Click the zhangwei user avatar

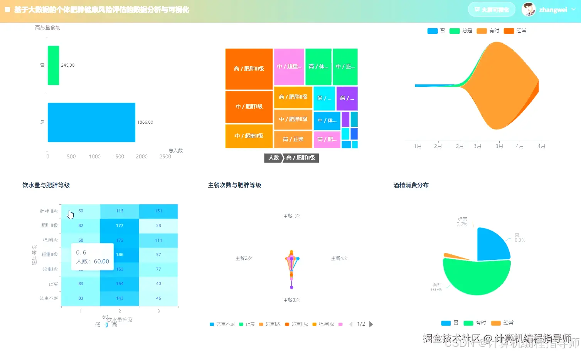pos(529,10)
